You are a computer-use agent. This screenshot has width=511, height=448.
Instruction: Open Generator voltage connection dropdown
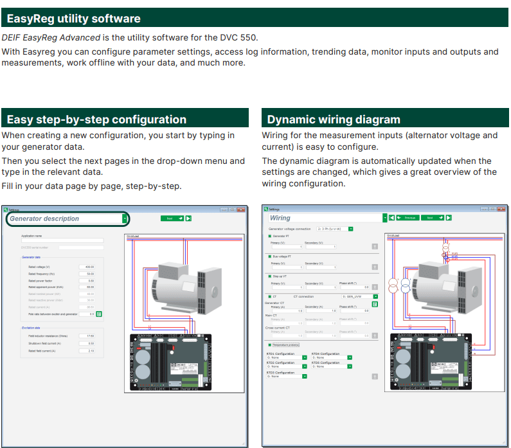pyautogui.click(x=351, y=229)
